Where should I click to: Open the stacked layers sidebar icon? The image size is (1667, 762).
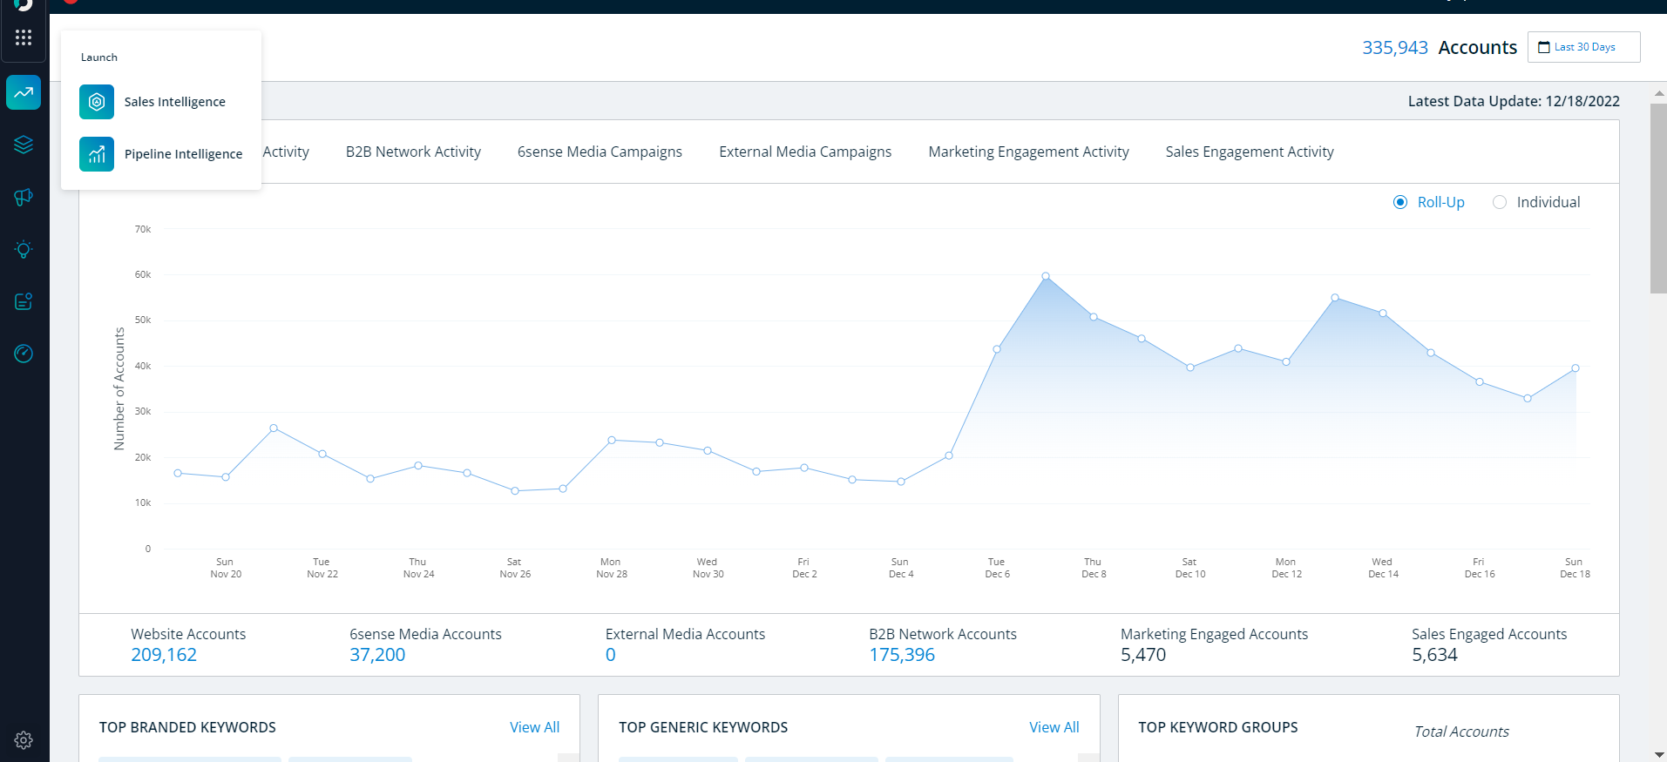coord(24,145)
